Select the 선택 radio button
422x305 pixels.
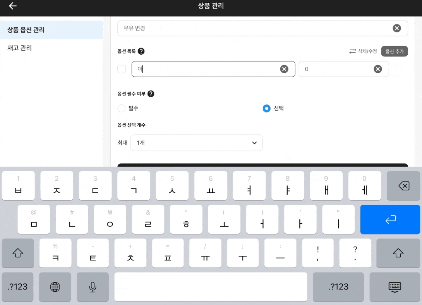[x=266, y=108]
